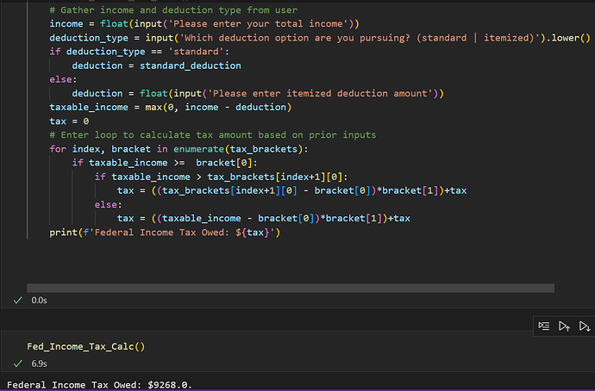The height and width of the screenshot is (391, 595).
Task: Click the 0.0s execution time label
Action: [x=39, y=301]
